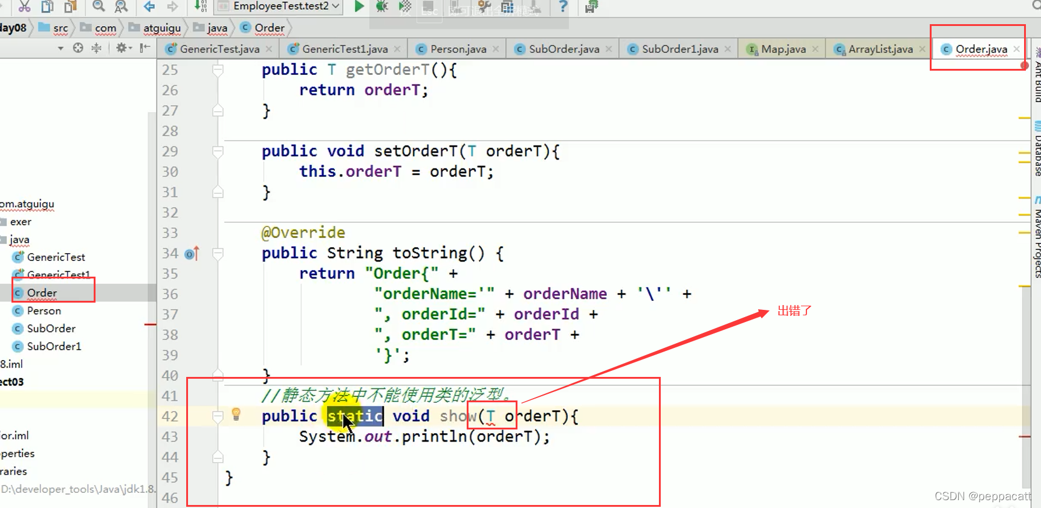Run with coverage icon
The height and width of the screenshot is (508, 1041).
(x=405, y=6)
